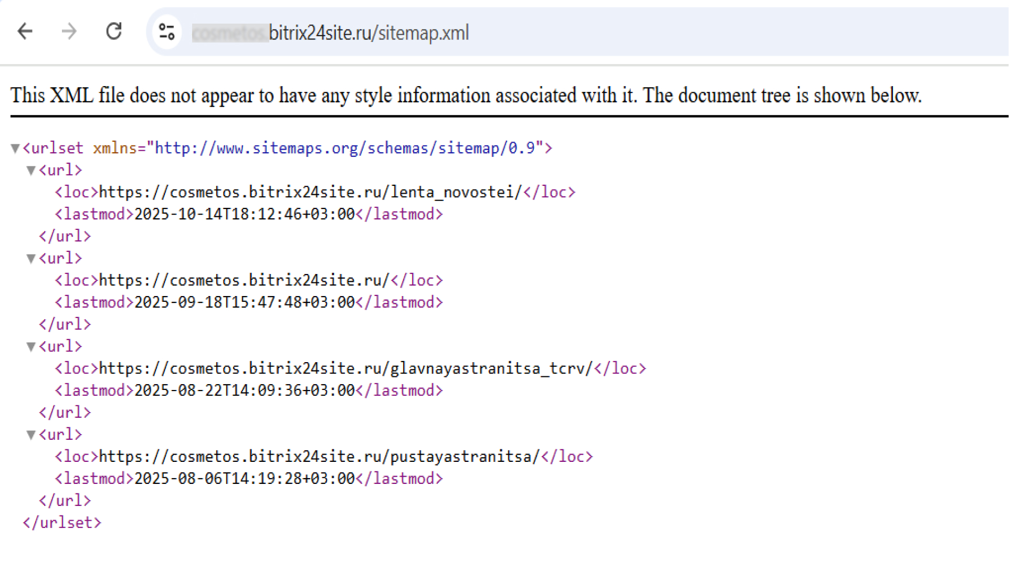Click the 2025-10-14 lastmod date value
1011x570 pixels.
point(245,215)
